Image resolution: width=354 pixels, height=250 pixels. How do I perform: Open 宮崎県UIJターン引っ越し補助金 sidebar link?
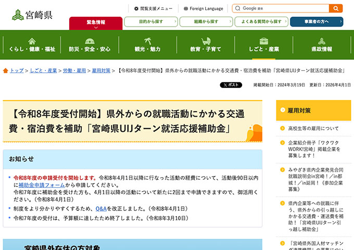point(315,216)
